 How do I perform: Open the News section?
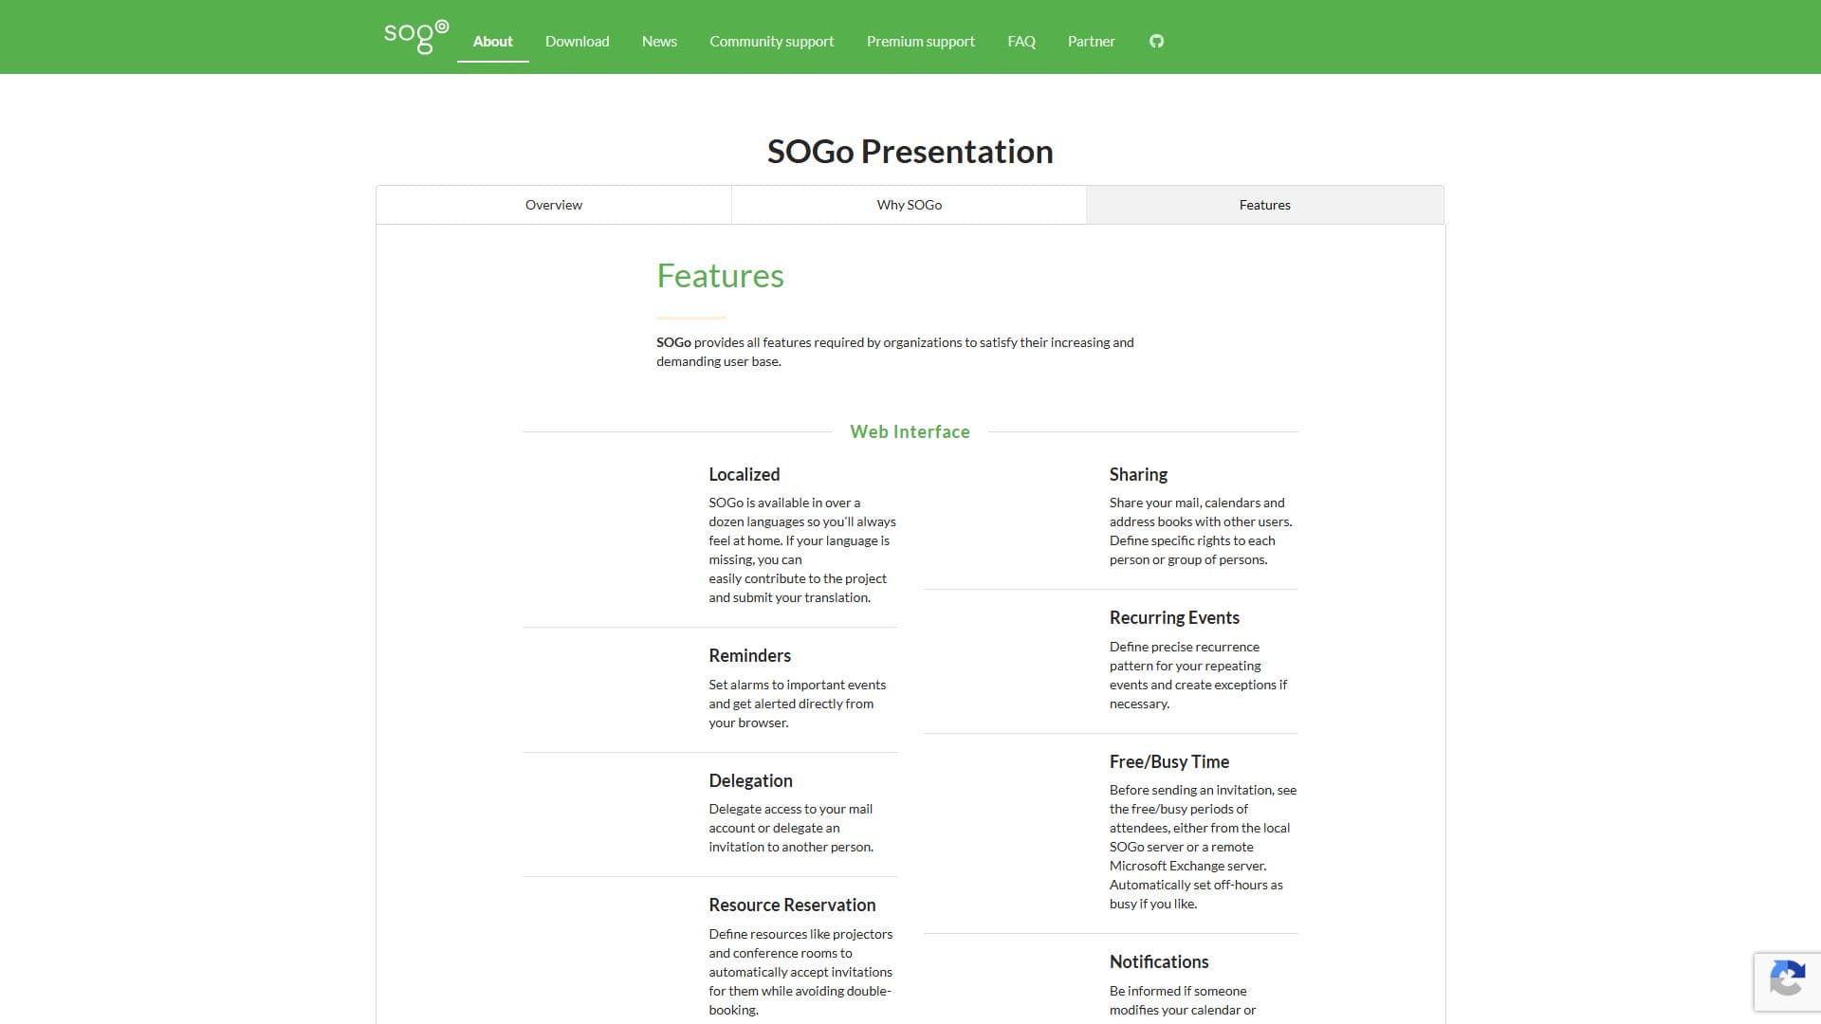[x=659, y=41]
